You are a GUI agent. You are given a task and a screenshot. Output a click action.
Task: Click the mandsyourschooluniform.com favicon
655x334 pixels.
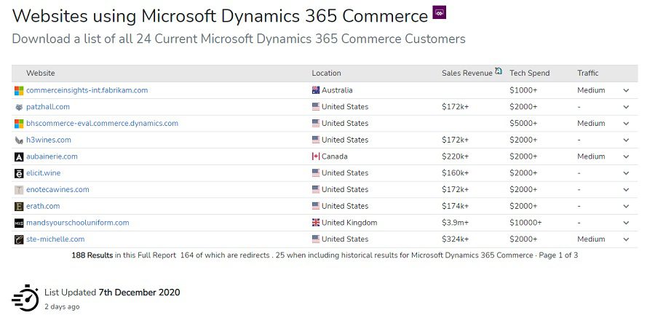pyautogui.click(x=19, y=223)
